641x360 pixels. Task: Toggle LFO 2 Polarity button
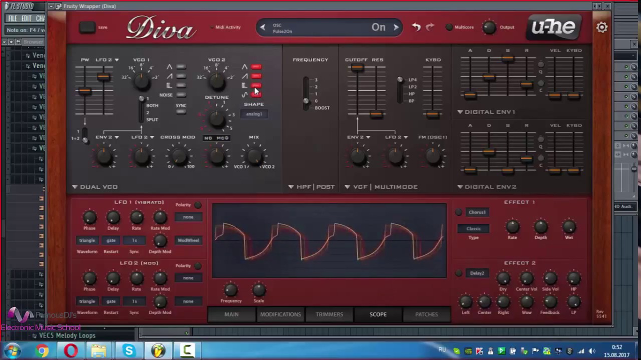tap(198, 266)
